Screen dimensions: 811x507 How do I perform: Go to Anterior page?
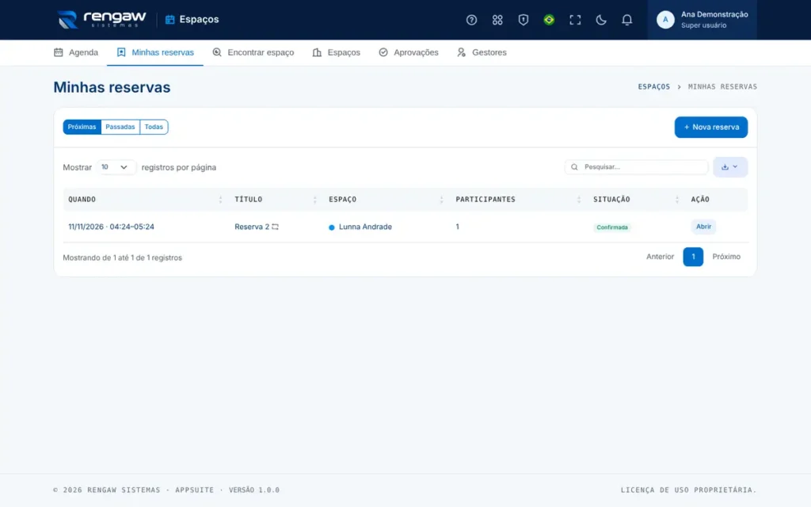pos(660,257)
